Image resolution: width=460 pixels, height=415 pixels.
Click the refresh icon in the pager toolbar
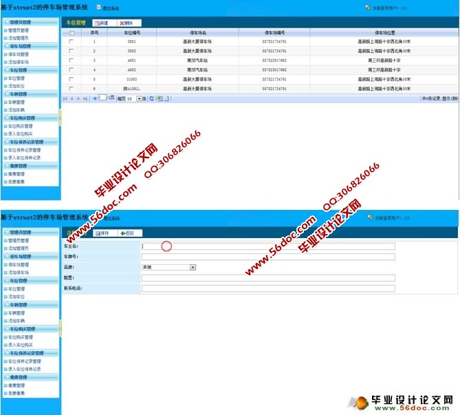(x=152, y=98)
